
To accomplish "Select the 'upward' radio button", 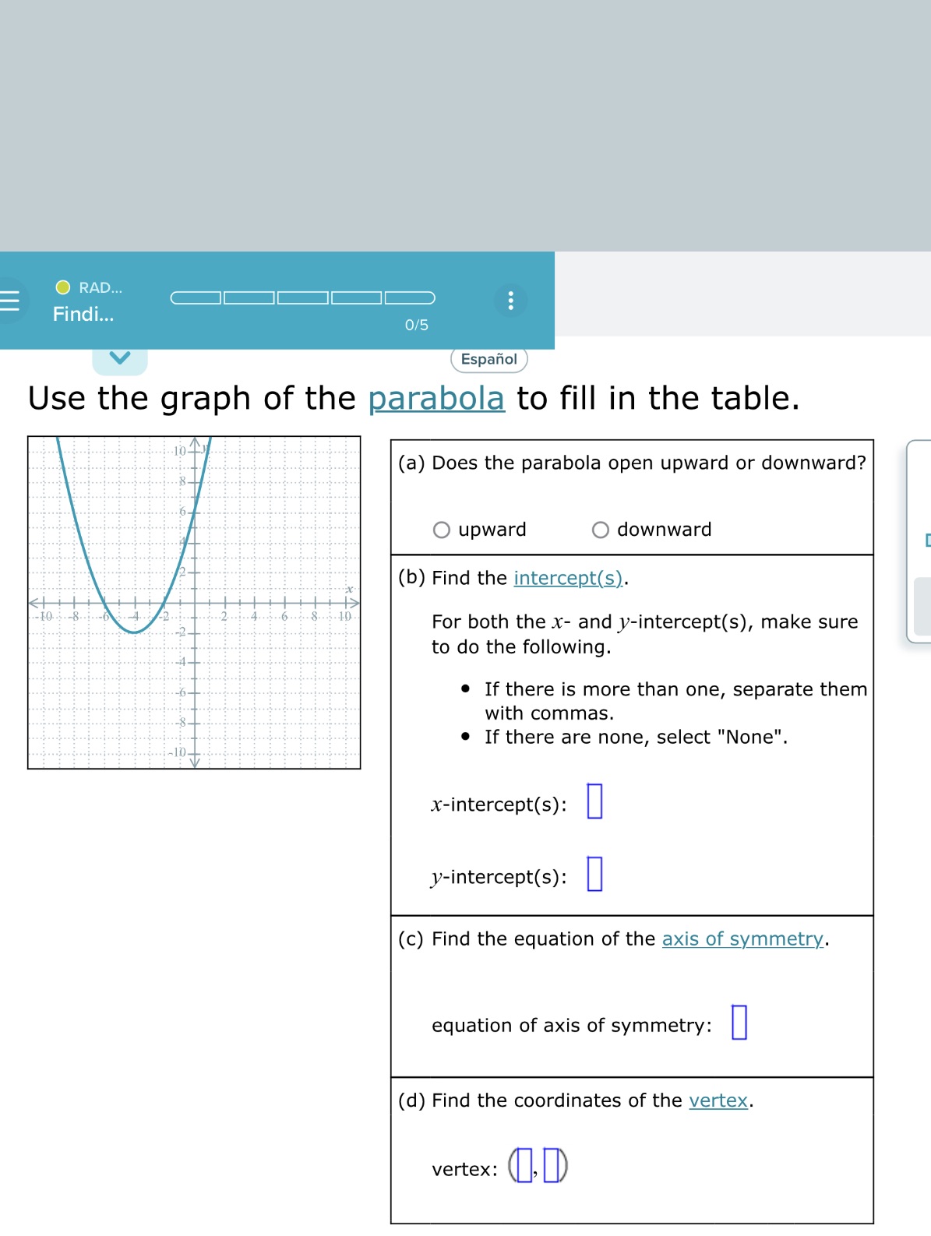I will 442,530.
